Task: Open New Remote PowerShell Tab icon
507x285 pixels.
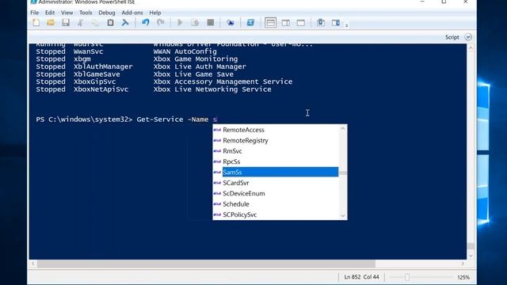Action: (231, 23)
